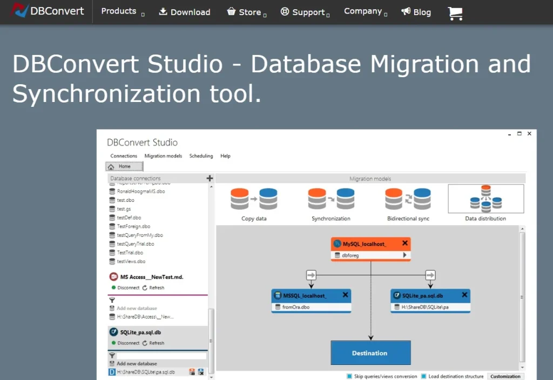Open the Customization button
The height and width of the screenshot is (380, 553).
coord(505,376)
